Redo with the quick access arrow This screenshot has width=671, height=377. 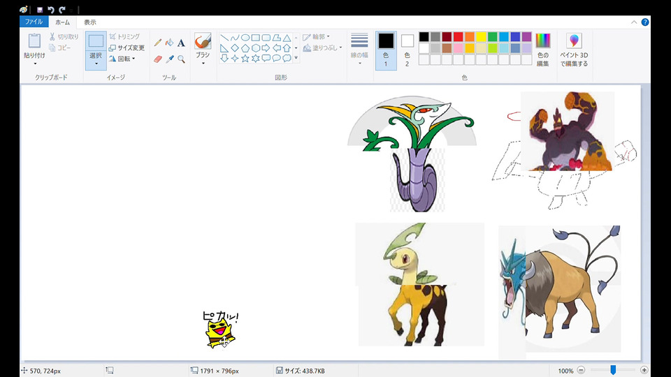coord(62,9)
